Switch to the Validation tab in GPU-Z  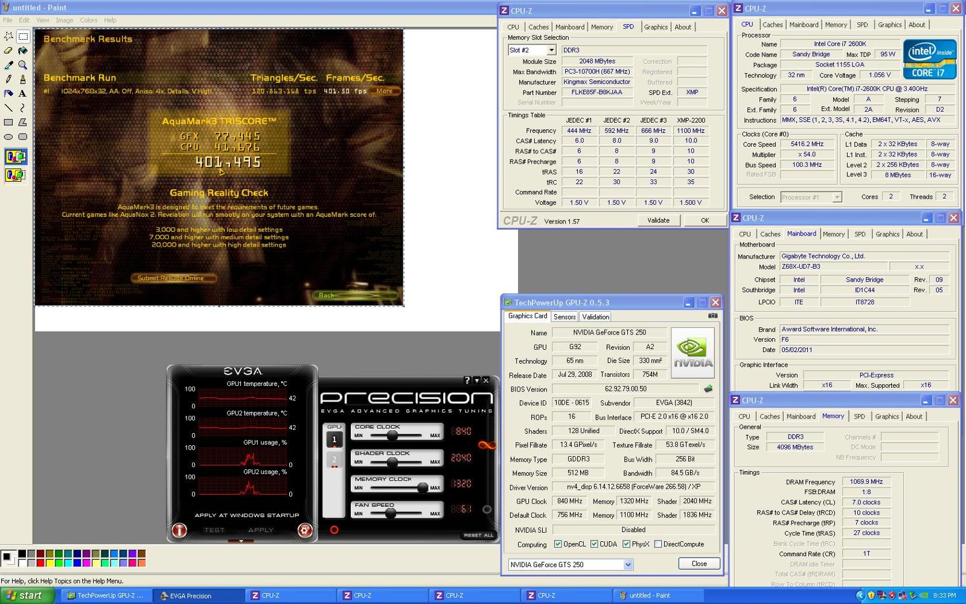point(596,316)
